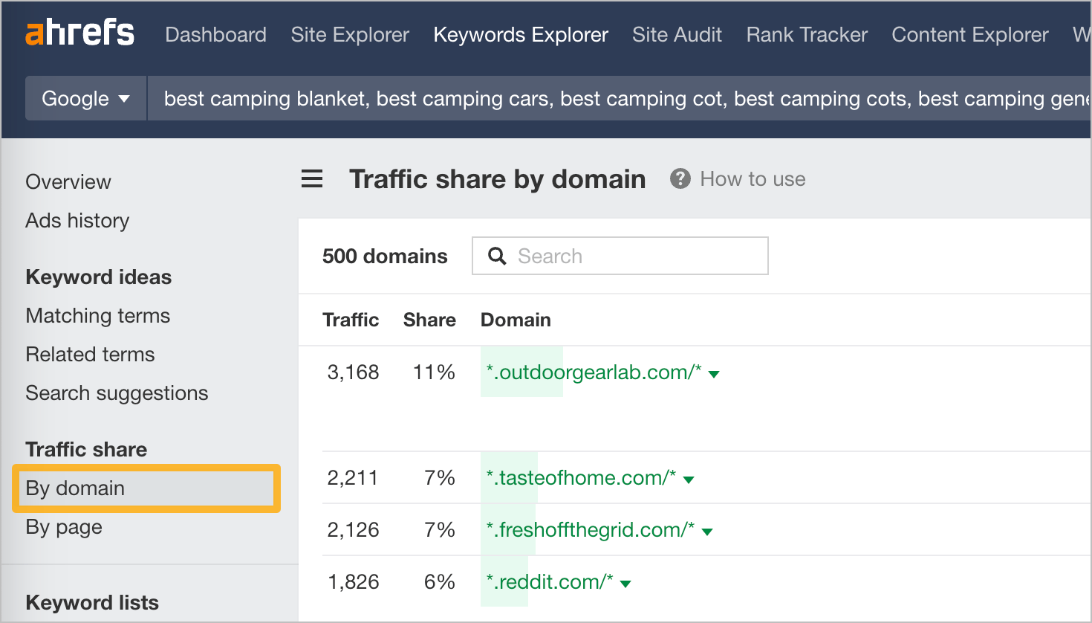Click the domain Search input field
1092x623 pixels.
[x=620, y=256]
